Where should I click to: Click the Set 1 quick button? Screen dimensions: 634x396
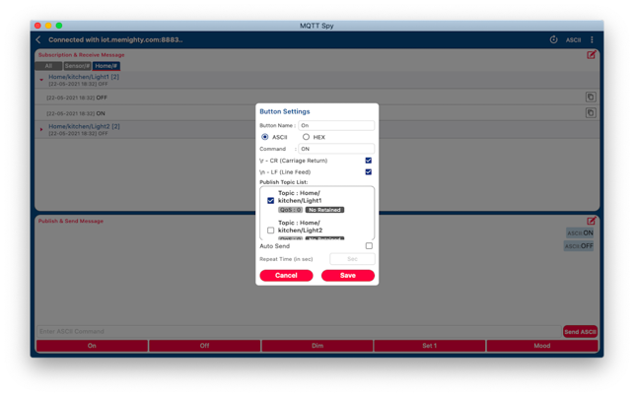point(430,346)
